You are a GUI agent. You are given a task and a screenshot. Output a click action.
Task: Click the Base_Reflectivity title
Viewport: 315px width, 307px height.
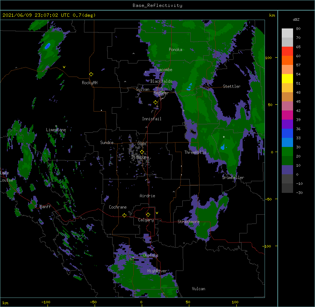pyautogui.click(x=157, y=5)
